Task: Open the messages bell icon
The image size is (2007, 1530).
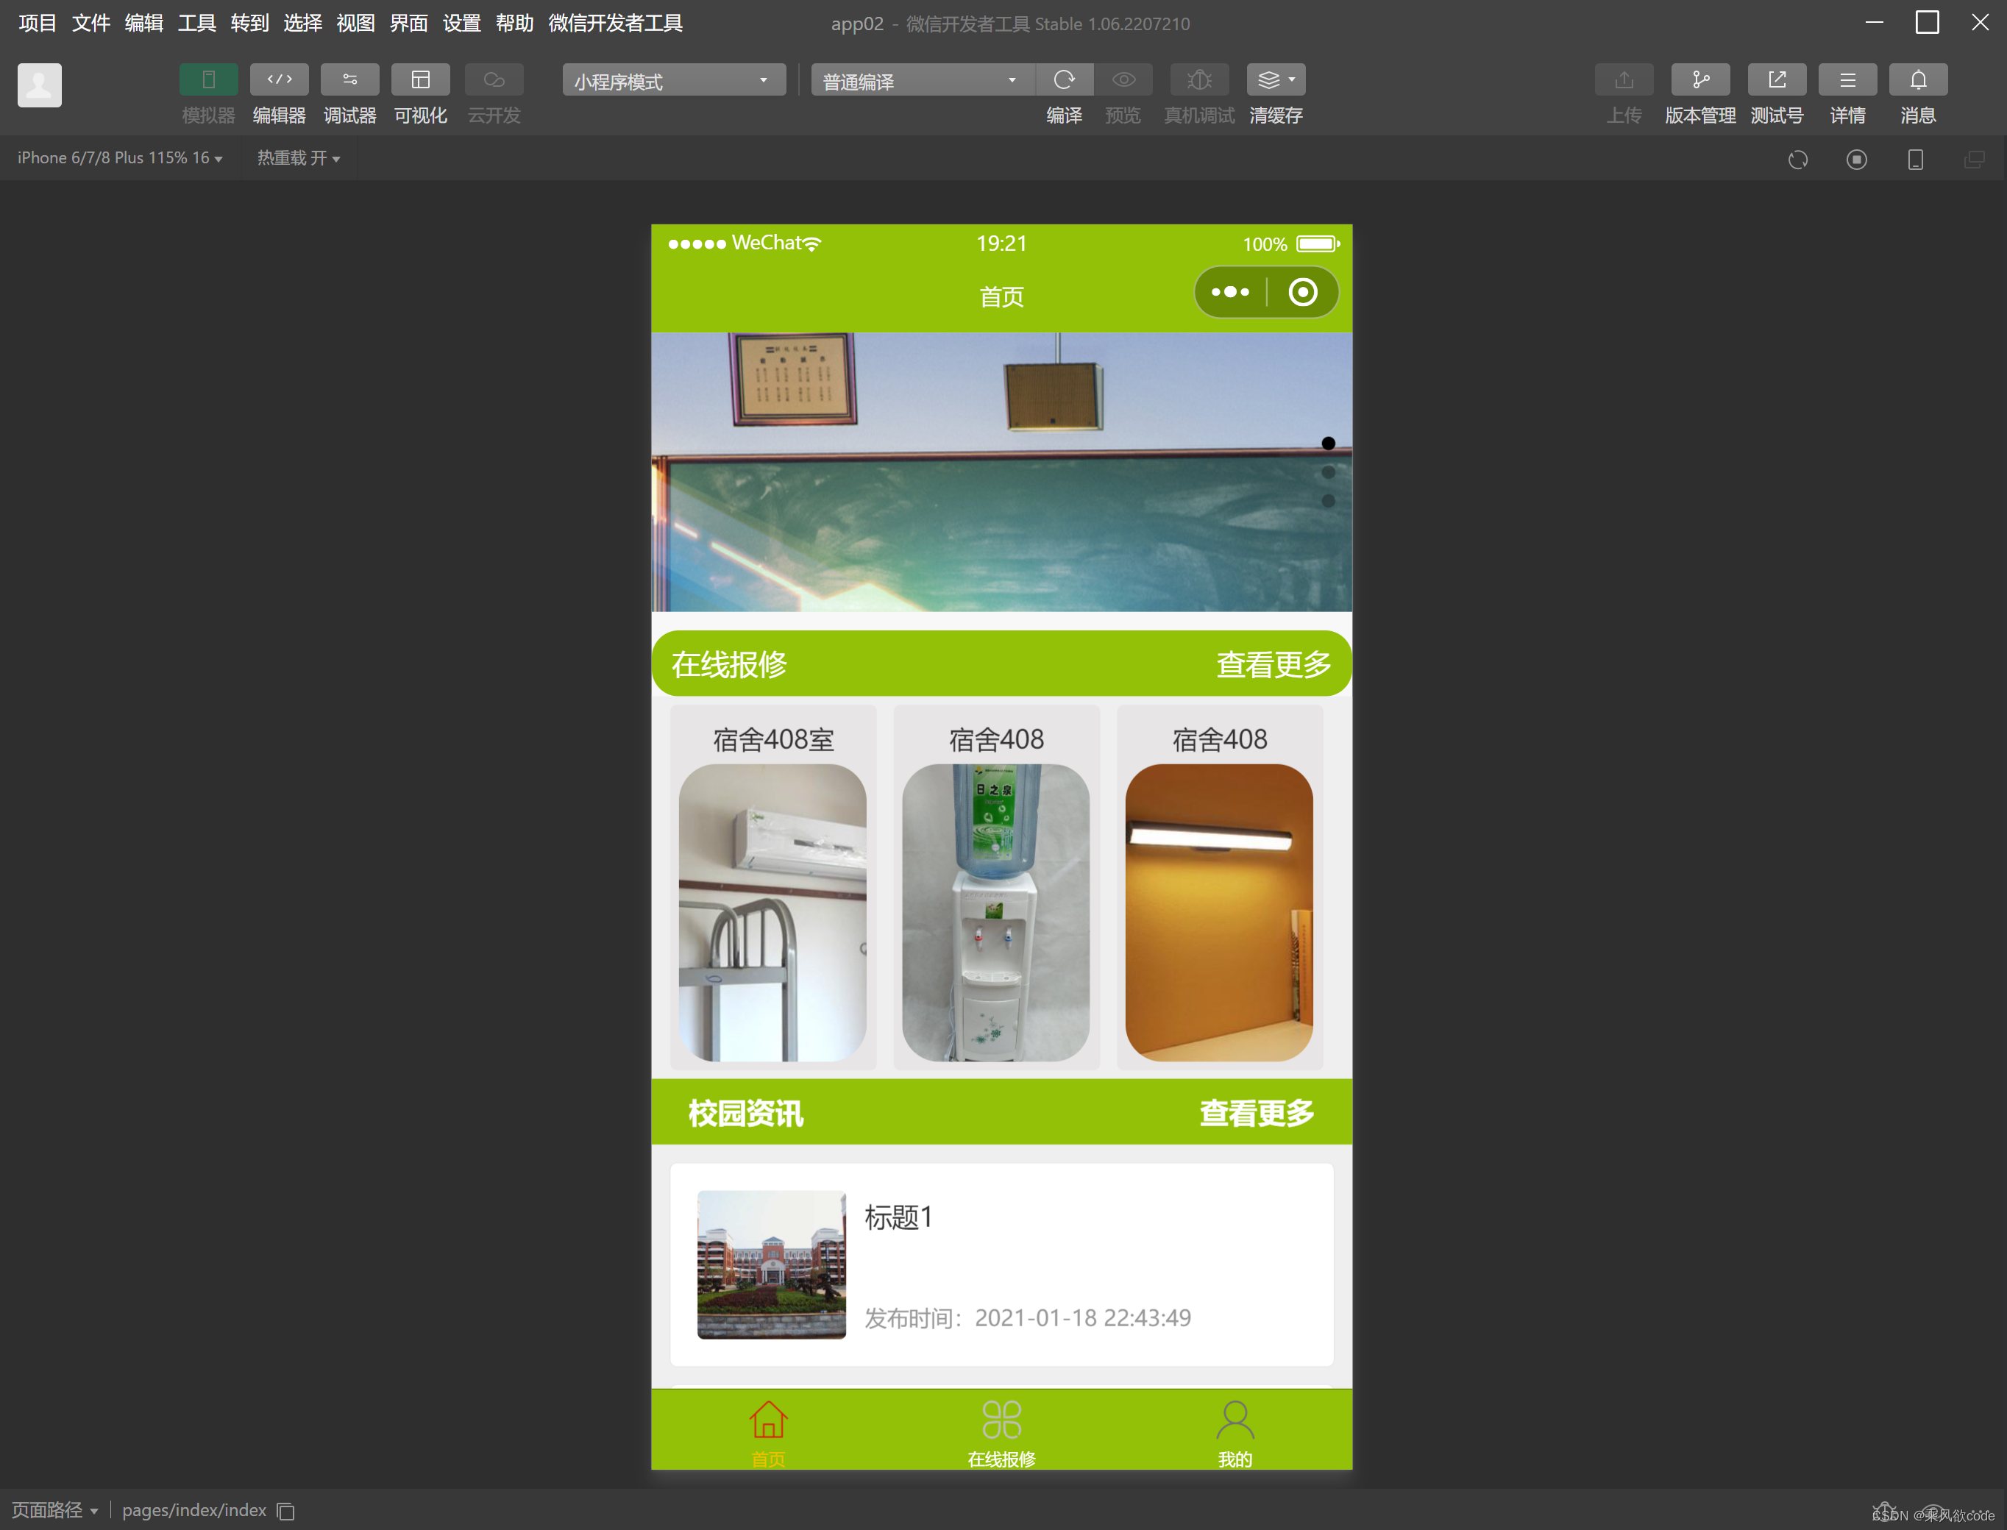Action: pos(1917,80)
